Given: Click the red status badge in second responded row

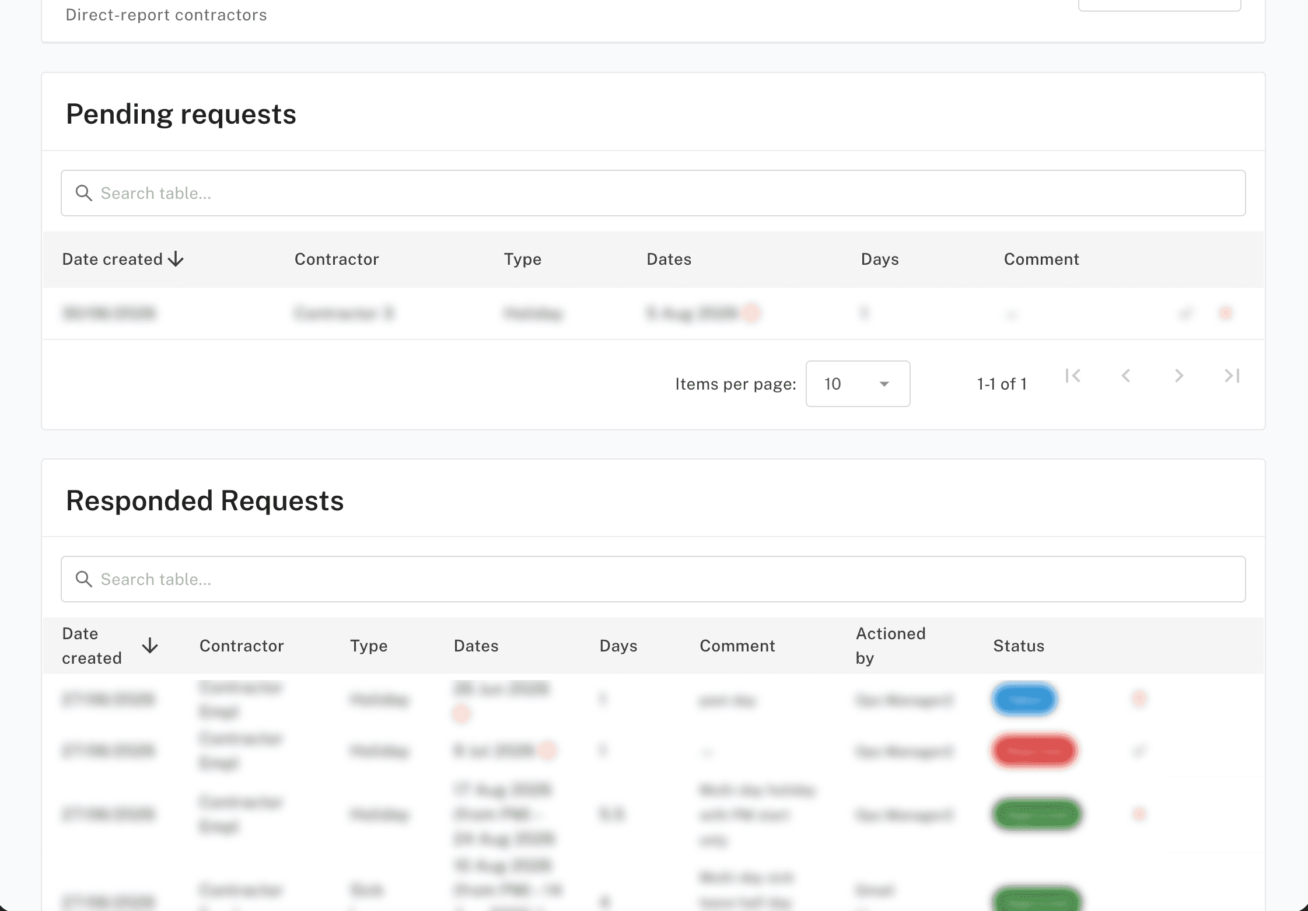Looking at the screenshot, I should (x=1034, y=751).
